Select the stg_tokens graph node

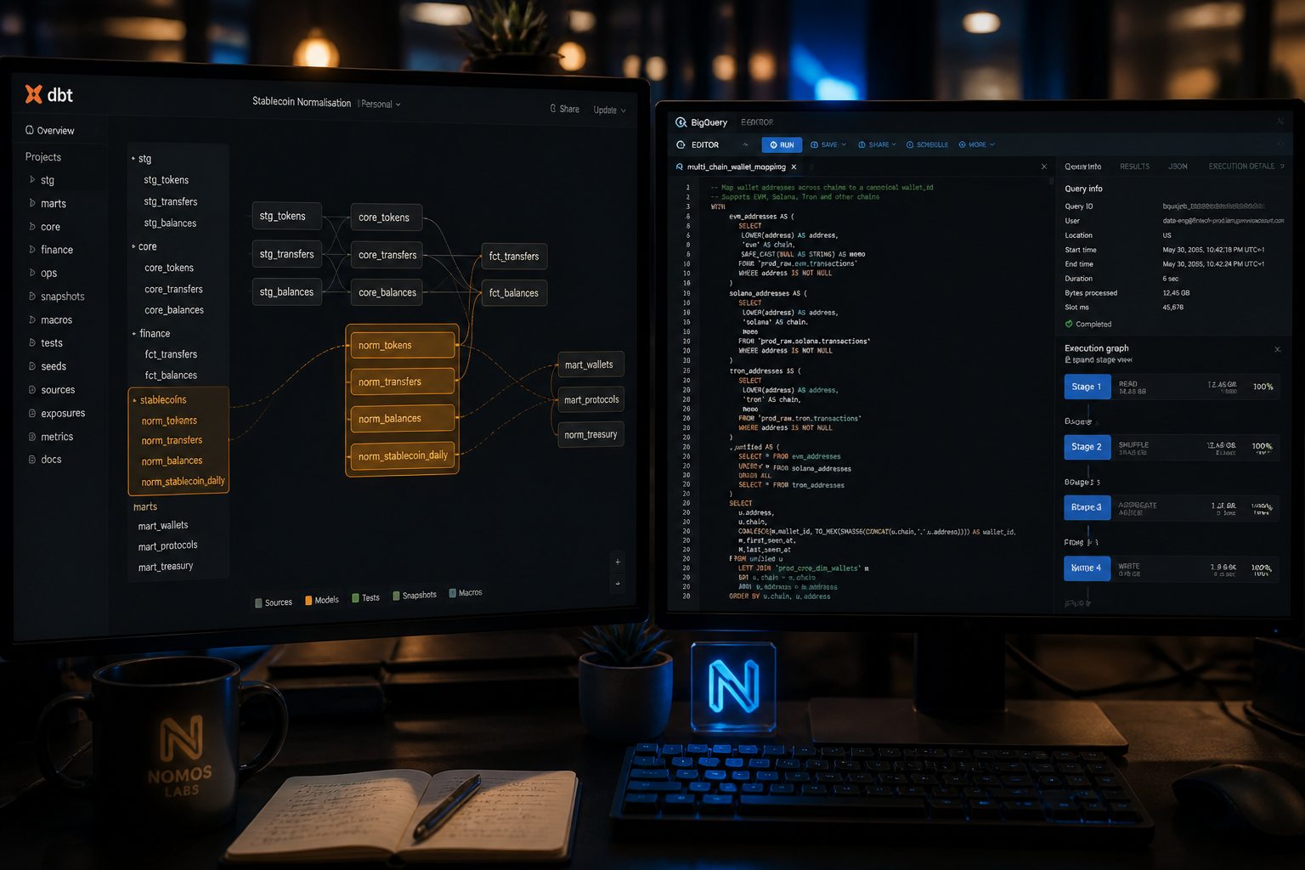287,216
